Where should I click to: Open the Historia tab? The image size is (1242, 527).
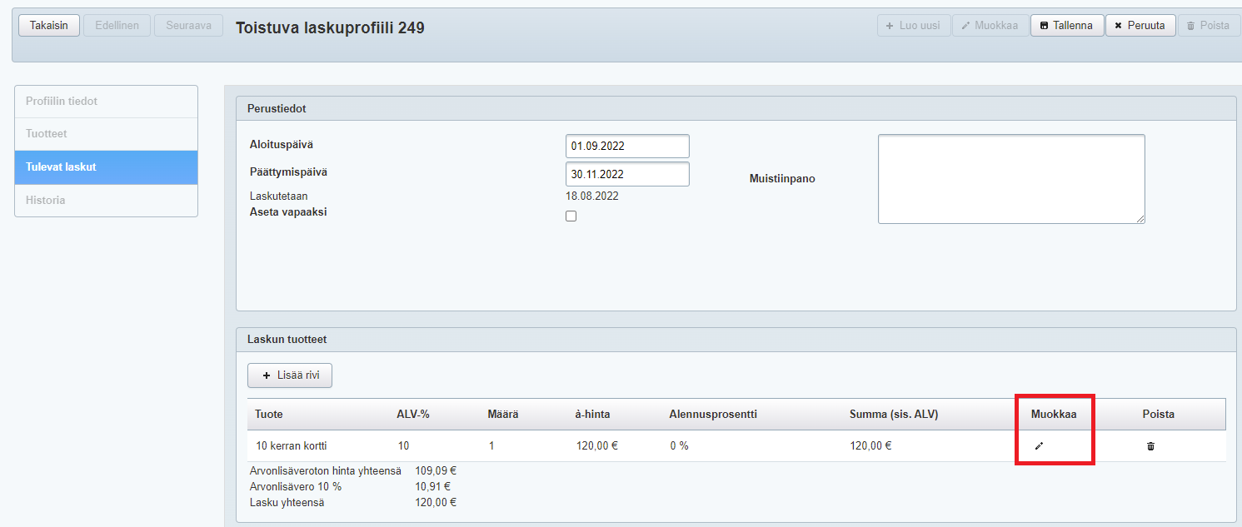tap(106, 201)
